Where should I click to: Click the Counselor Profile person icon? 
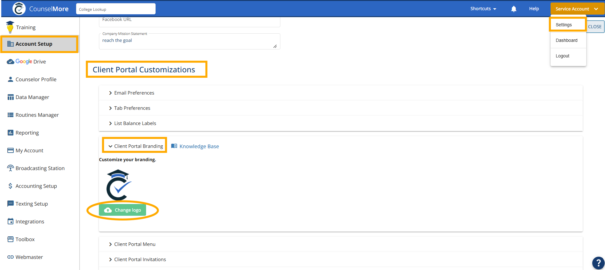[11, 79]
